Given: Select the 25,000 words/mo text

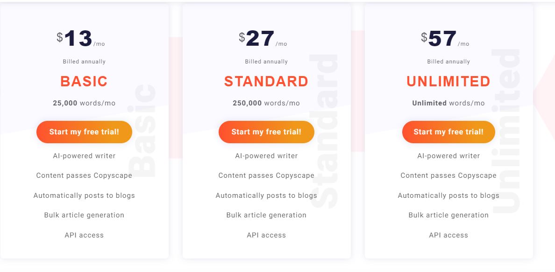Looking at the screenshot, I should [x=84, y=103].
